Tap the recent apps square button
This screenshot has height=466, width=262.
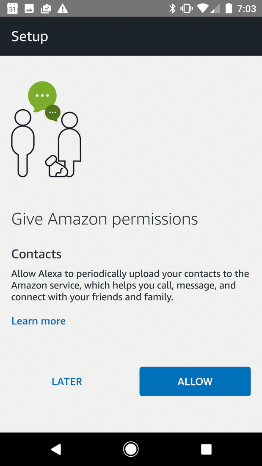(206, 449)
